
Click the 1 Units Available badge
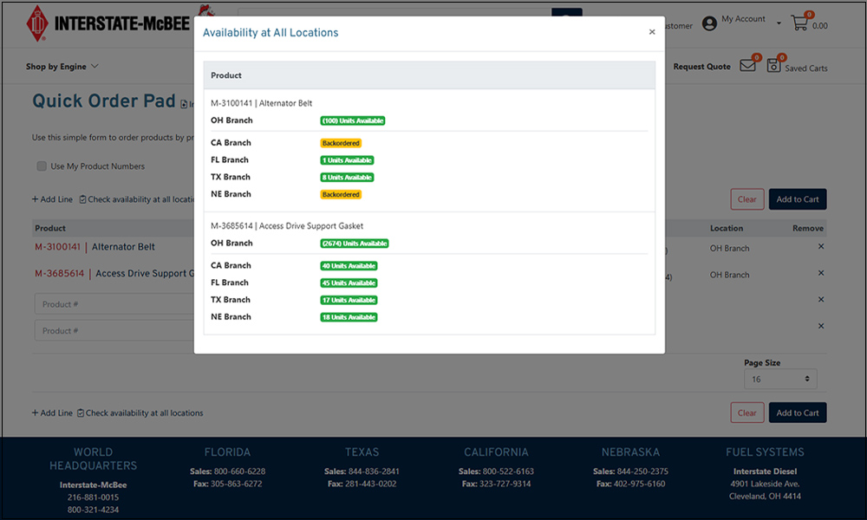pos(348,160)
